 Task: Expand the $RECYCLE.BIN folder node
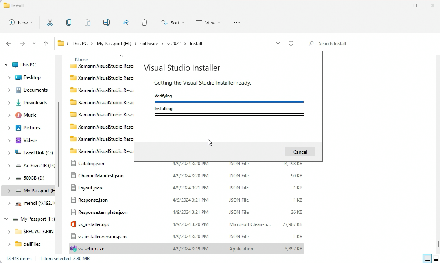[x=9, y=232]
